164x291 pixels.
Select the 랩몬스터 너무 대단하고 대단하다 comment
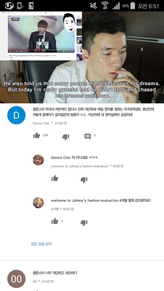(55, 273)
